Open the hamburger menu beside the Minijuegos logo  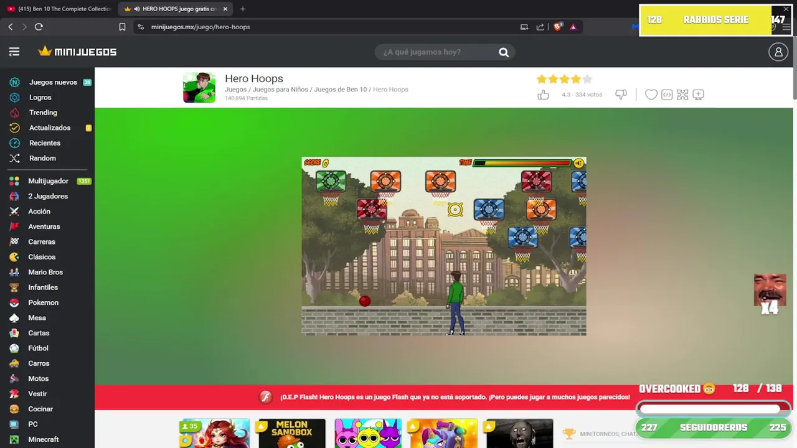(14, 52)
